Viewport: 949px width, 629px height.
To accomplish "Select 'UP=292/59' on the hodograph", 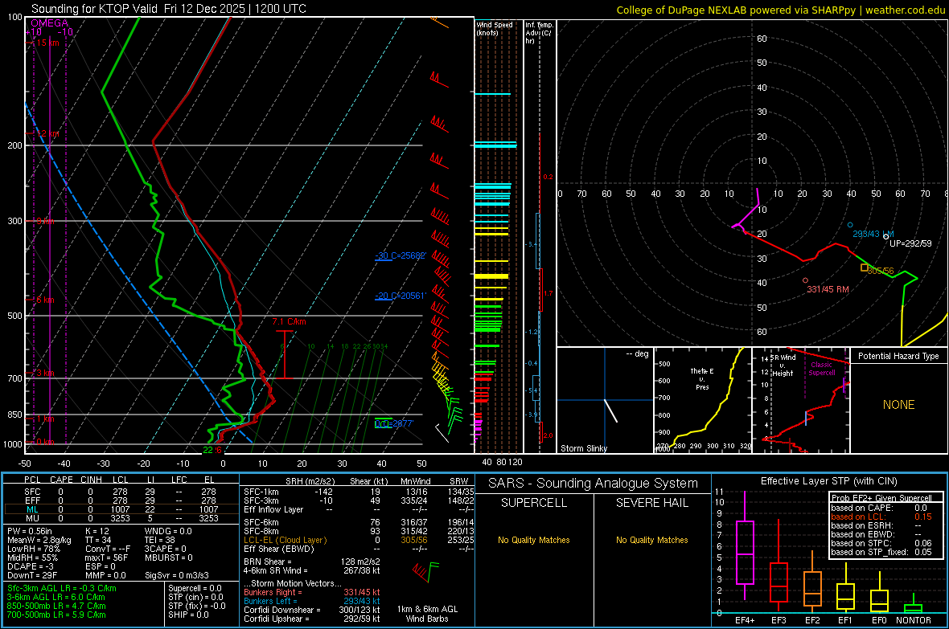I will pyautogui.click(x=910, y=243).
